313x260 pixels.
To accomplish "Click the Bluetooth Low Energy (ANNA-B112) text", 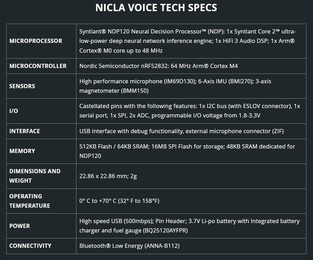I will 129,246.
